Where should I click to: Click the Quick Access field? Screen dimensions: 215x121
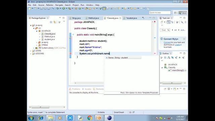tap(160, 12)
